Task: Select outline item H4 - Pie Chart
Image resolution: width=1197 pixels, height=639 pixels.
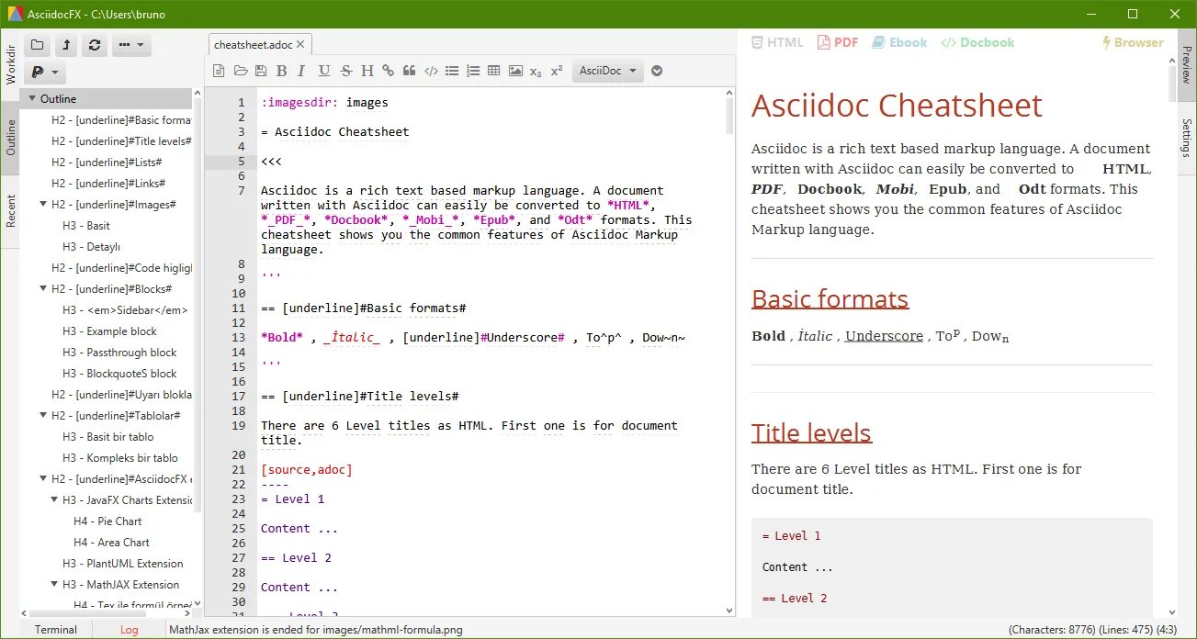Action: click(107, 521)
